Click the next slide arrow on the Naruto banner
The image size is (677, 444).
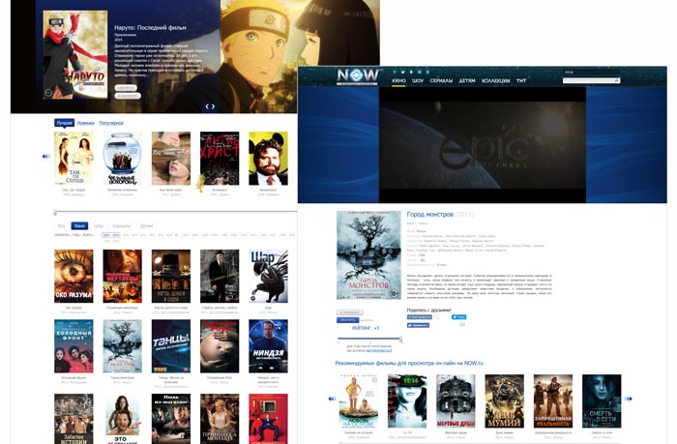click(x=213, y=106)
